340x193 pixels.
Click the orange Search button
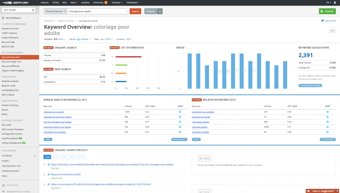[135, 11]
